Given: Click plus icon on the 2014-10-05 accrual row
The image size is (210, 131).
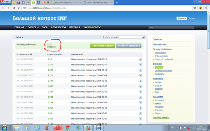Looking at the screenshot, I should [140, 97].
